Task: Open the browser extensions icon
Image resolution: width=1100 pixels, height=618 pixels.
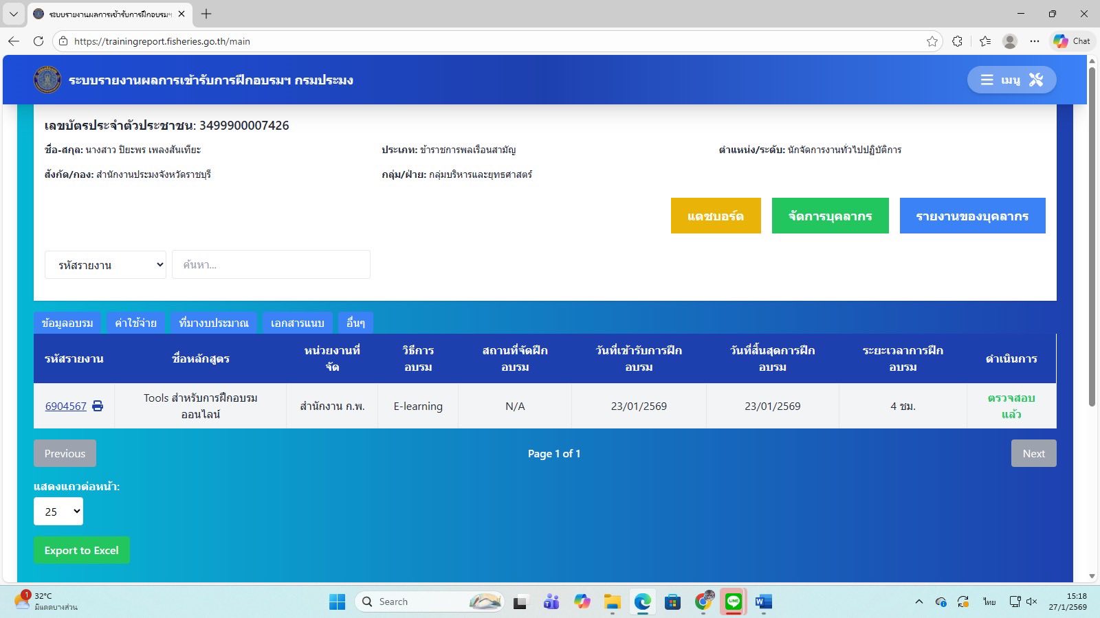Action: tap(957, 41)
